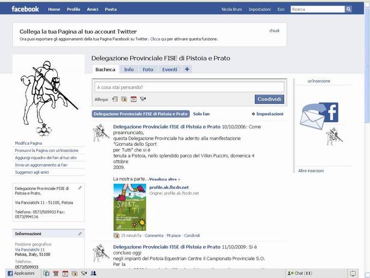
Task: Click Invia un aggiornamento ai fan
Action: click(x=41, y=165)
